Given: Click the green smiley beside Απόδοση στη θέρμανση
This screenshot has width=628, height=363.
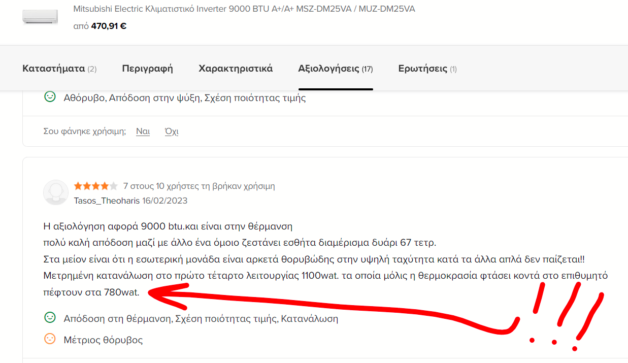Looking at the screenshot, I should pyautogui.click(x=50, y=318).
